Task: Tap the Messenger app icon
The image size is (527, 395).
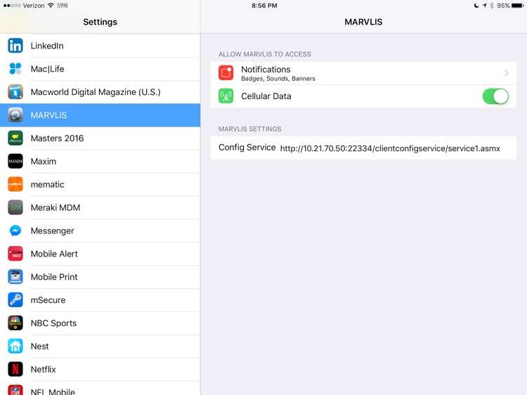Action: coord(15,231)
